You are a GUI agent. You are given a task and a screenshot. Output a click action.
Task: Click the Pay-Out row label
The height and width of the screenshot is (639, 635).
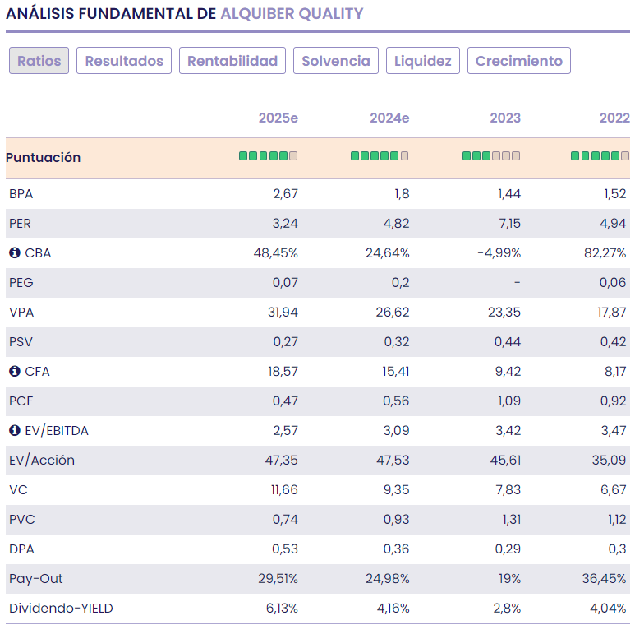point(33,579)
